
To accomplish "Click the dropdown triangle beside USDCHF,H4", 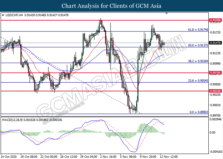I will tap(3, 15).
